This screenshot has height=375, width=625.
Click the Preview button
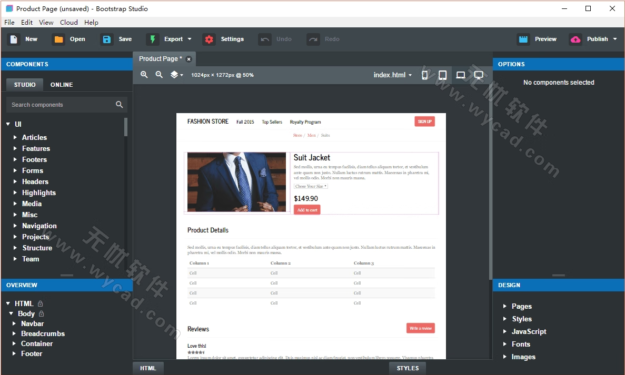(537, 39)
